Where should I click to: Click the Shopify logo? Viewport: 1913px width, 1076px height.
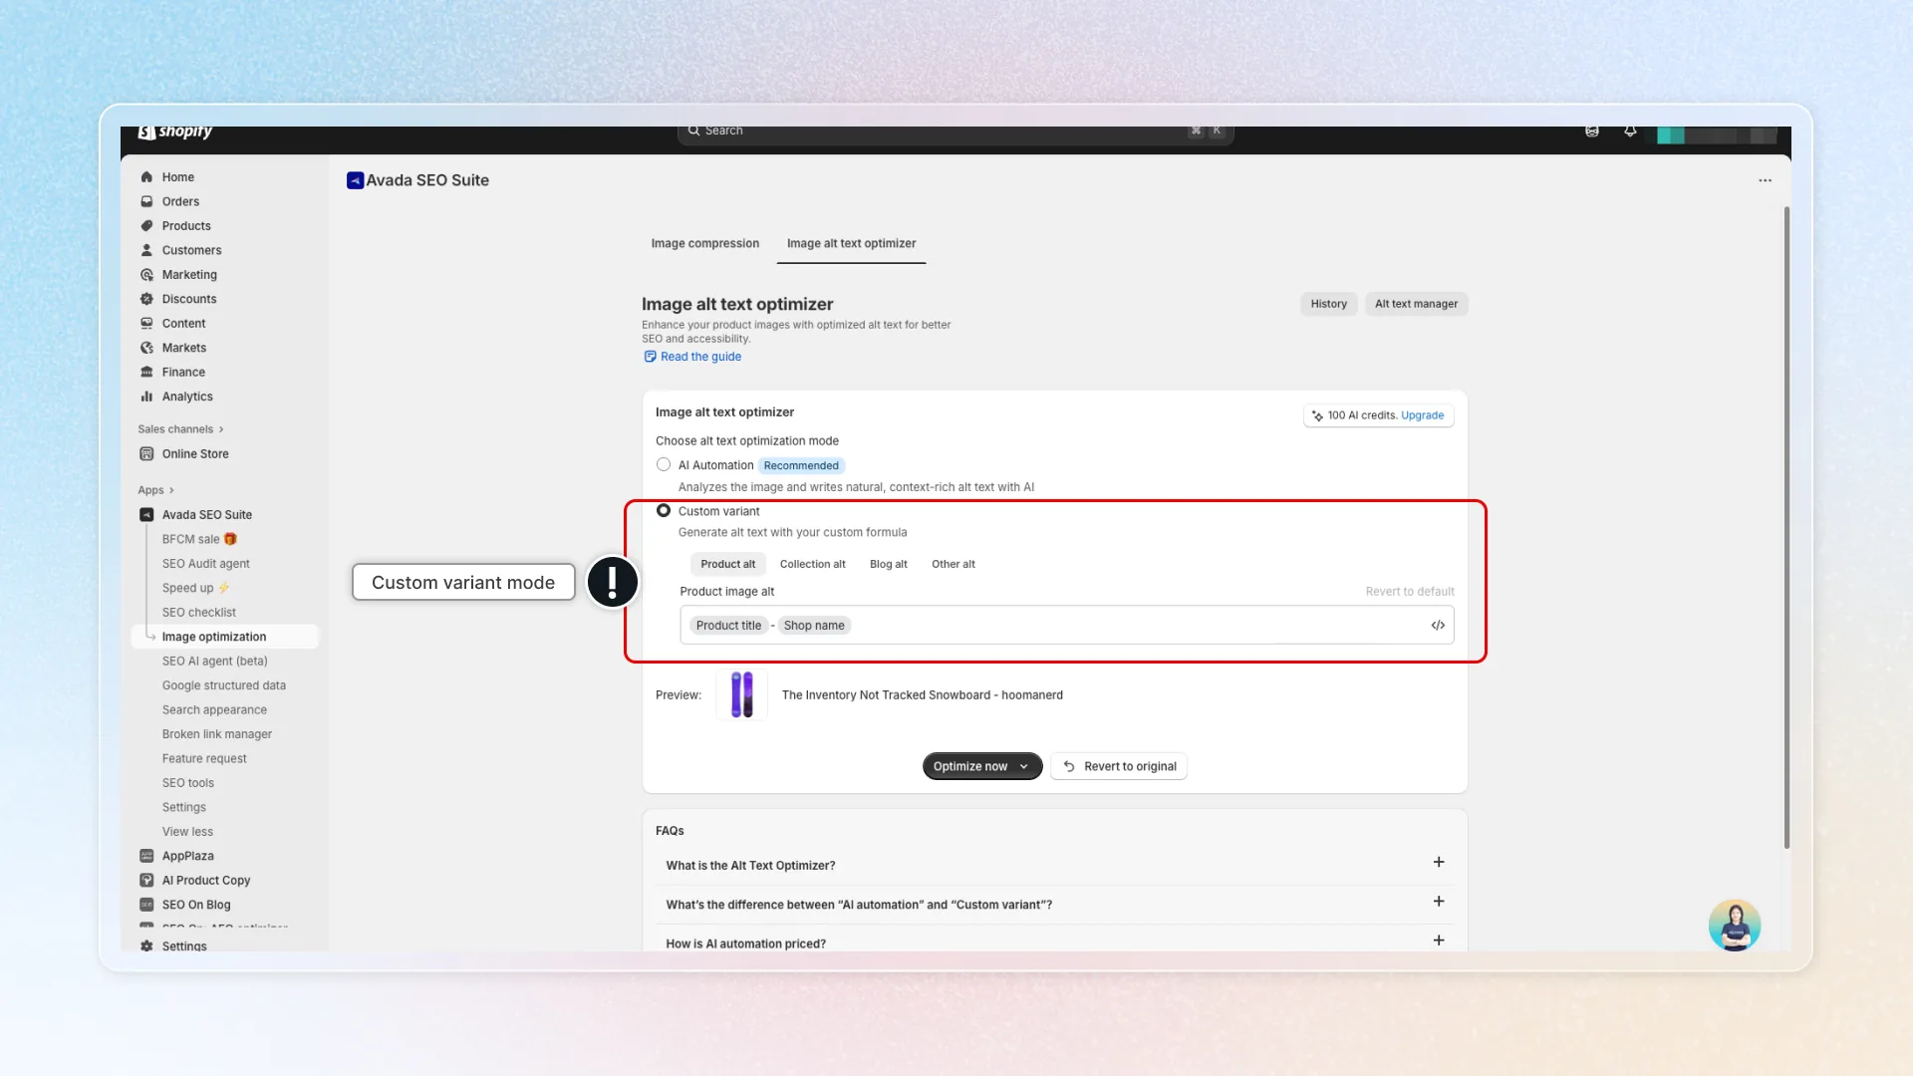pyautogui.click(x=175, y=132)
